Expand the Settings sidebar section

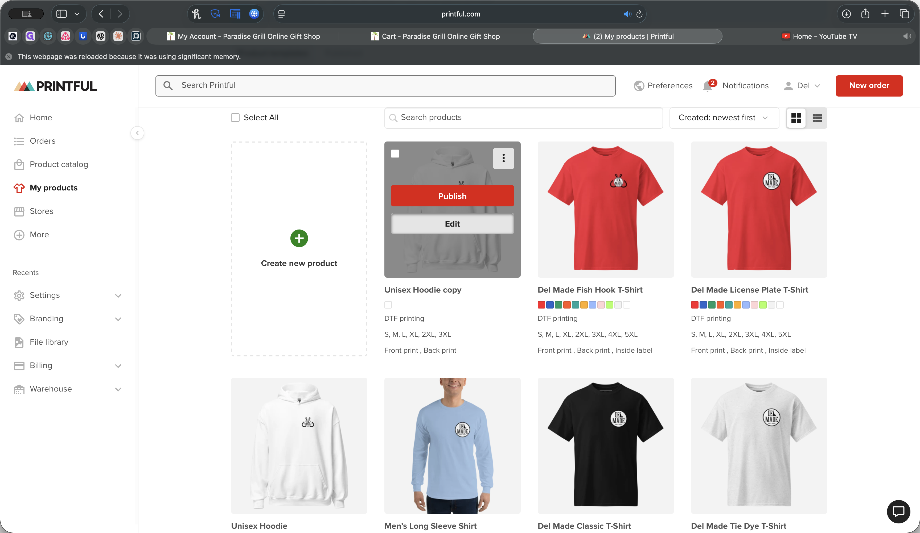[x=118, y=295]
